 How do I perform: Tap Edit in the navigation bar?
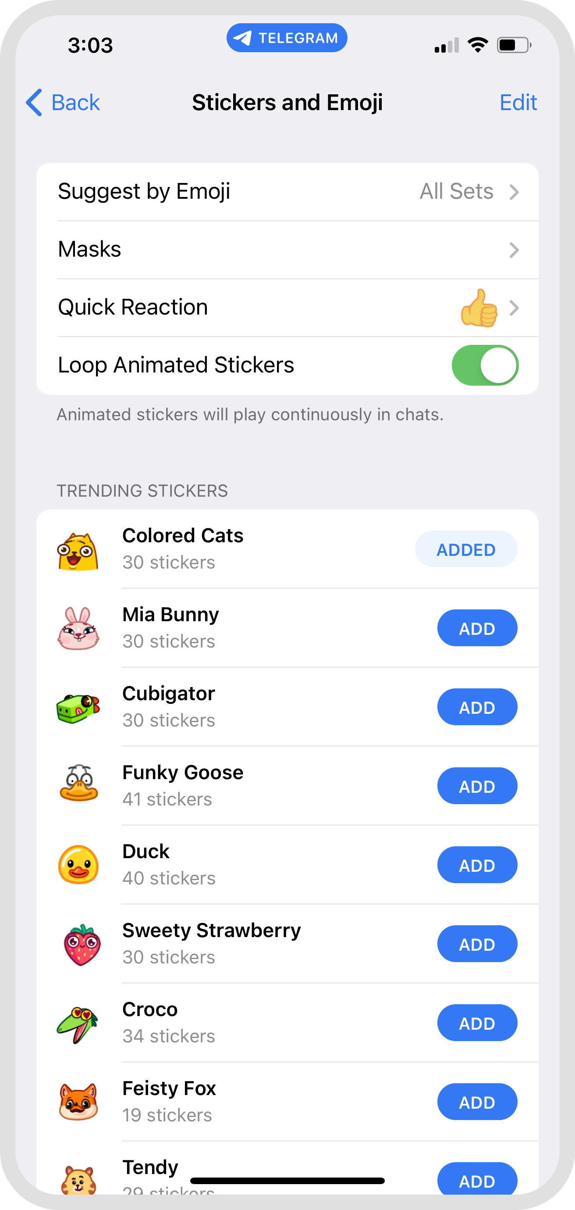[518, 102]
